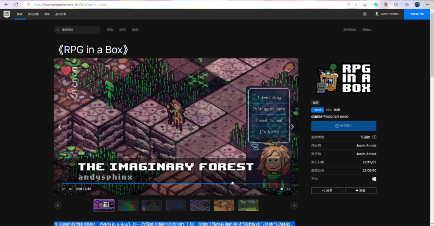Click the 已在库中 in-library button
Image resolution: width=434 pixels, height=226 pixels.
pyautogui.click(x=344, y=126)
